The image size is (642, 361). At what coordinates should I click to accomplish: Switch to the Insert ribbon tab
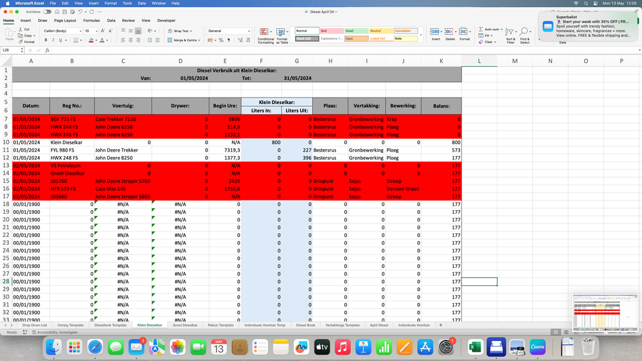click(26, 21)
